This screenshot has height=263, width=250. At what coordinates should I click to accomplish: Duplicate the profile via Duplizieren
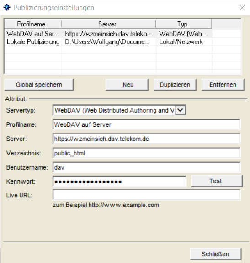(175, 85)
